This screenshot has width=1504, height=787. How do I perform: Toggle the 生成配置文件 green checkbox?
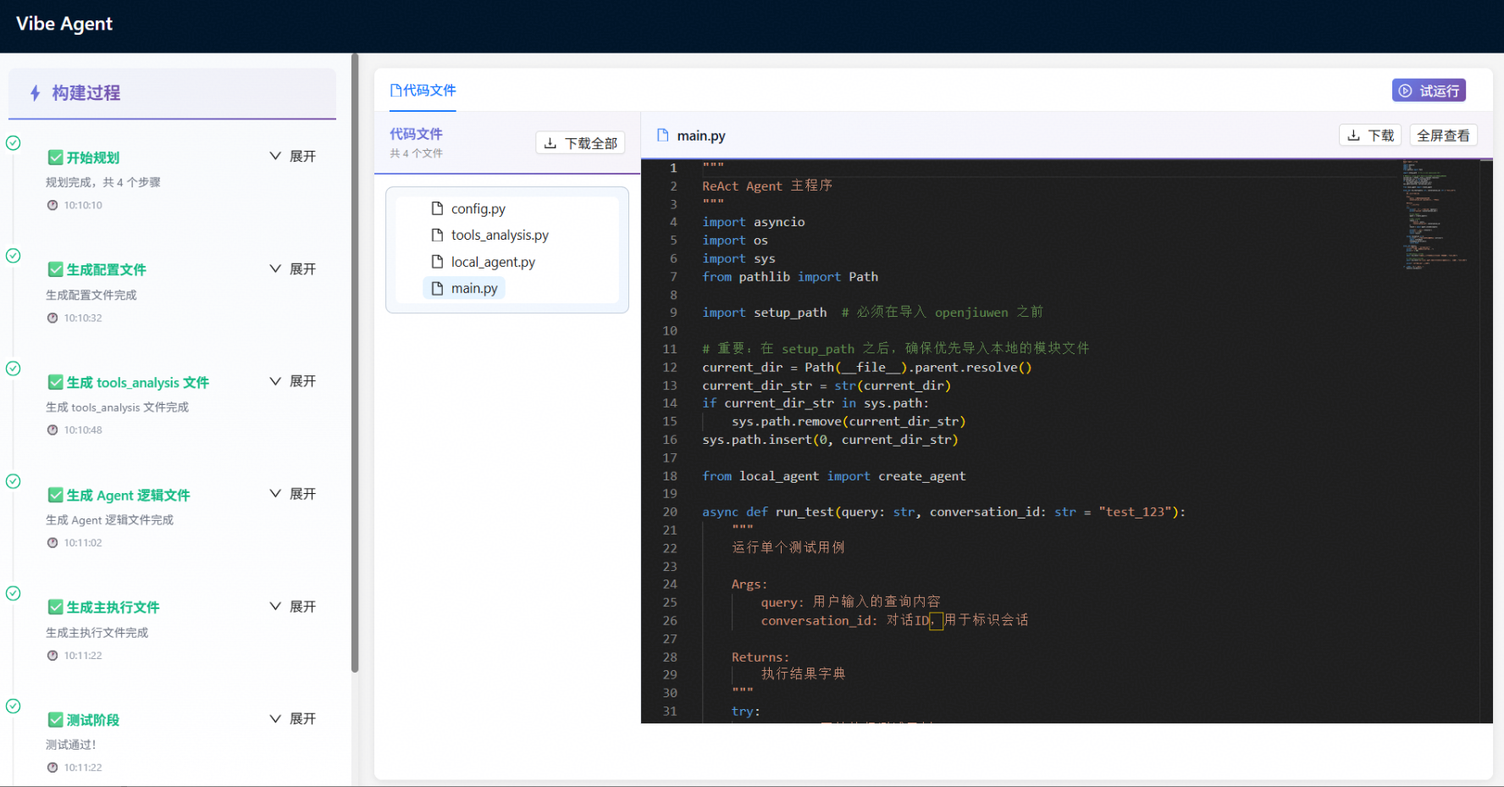pos(56,269)
